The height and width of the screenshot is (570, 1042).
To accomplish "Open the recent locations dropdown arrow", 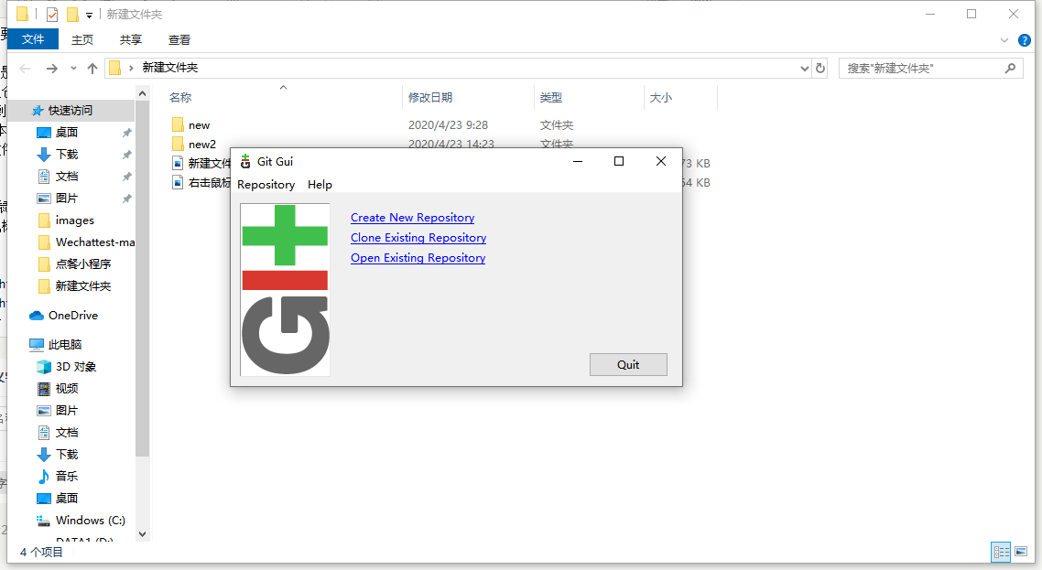I will click(74, 69).
